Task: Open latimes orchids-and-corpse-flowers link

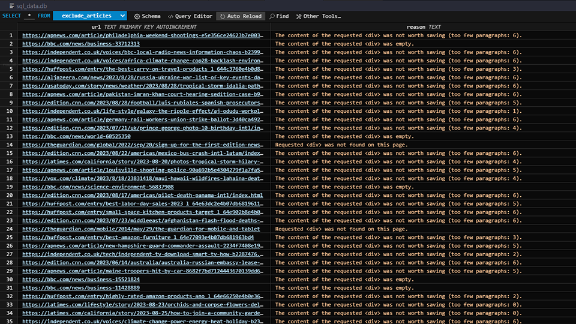Action: tap(143, 305)
